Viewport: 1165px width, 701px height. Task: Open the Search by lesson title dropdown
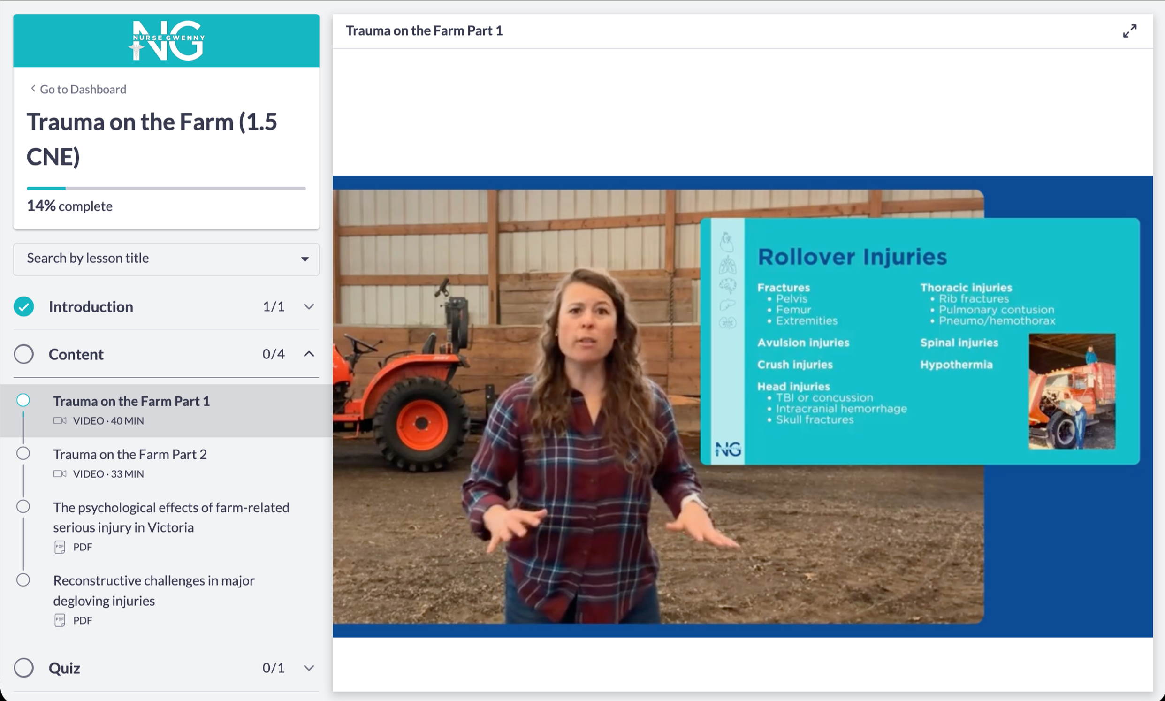(x=166, y=259)
